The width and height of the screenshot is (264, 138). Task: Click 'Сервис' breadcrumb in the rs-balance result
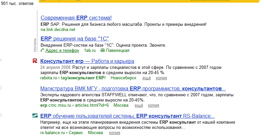(x=76, y=133)
